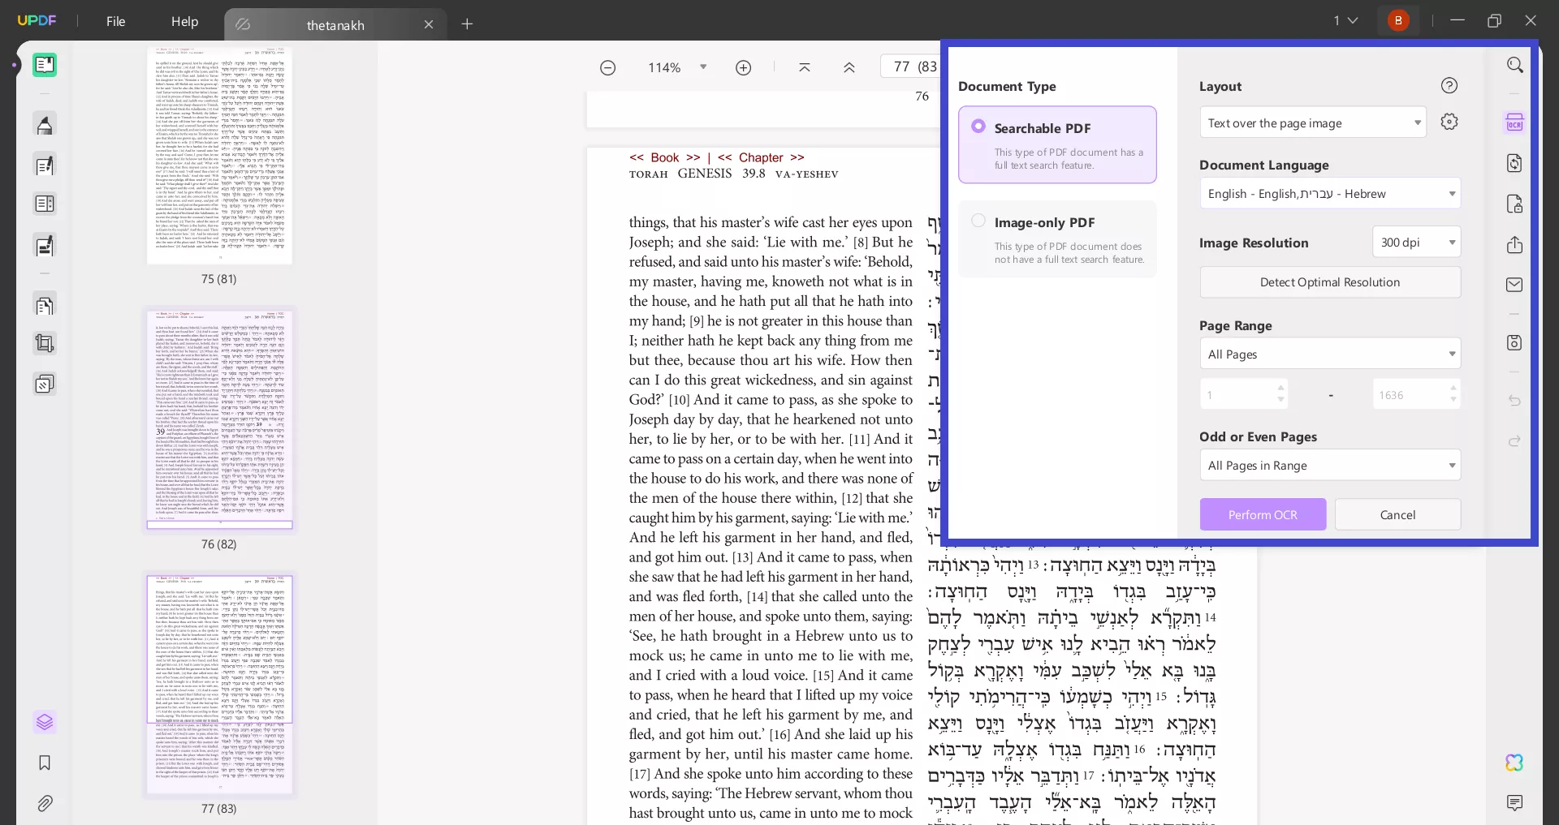This screenshot has width=1559, height=825.
Task: Open the Bookmarks panel
Action: tap(45, 763)
